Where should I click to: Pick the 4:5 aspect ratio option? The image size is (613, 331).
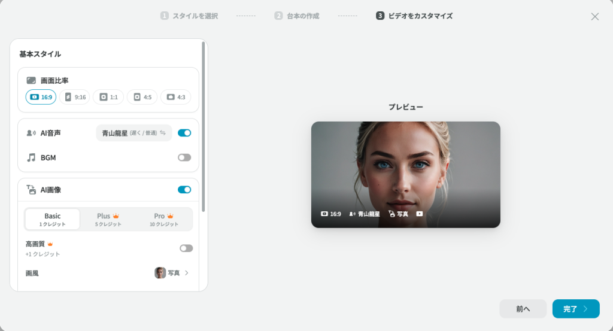(x=142, y=97)
